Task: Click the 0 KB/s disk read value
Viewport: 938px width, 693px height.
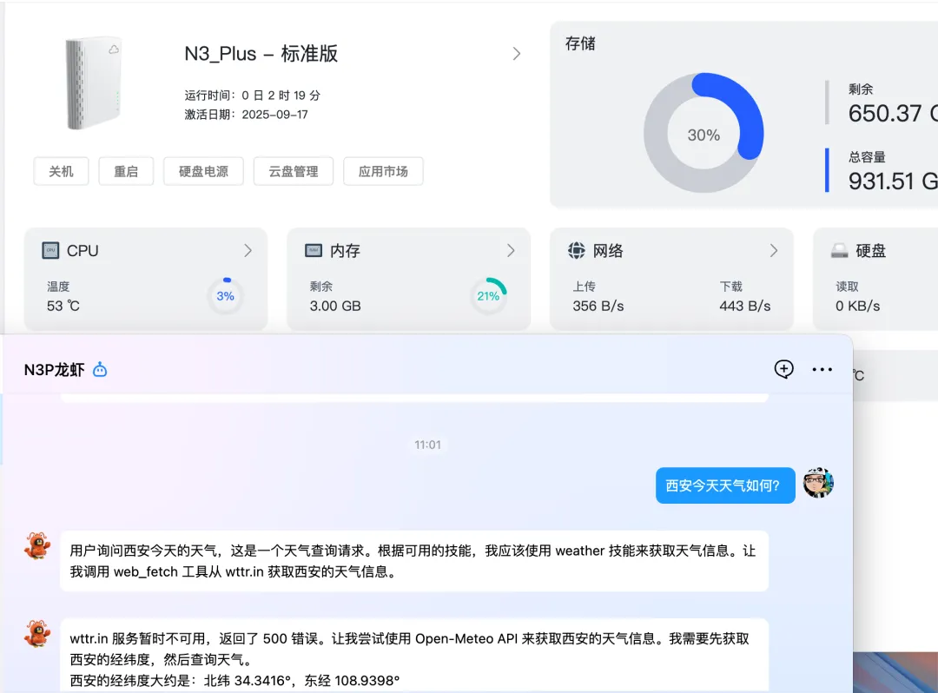Action: (858, 307)
